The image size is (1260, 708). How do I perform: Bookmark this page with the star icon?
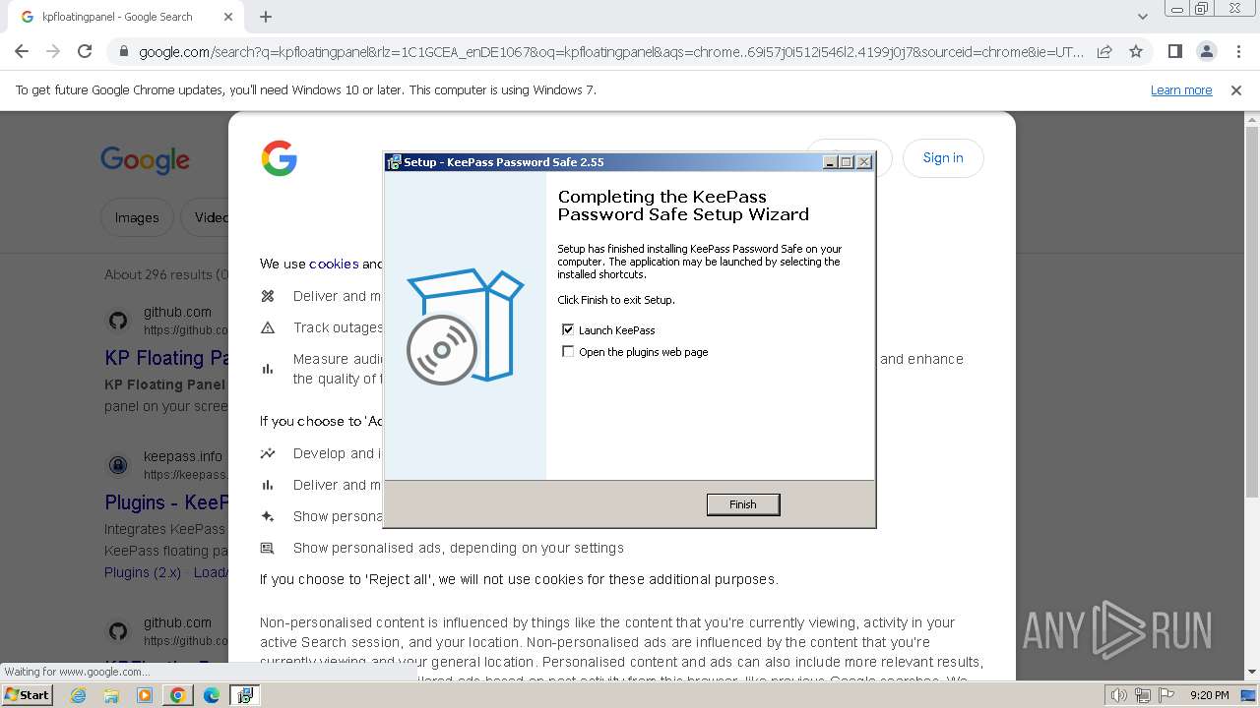coord(1136,52)
